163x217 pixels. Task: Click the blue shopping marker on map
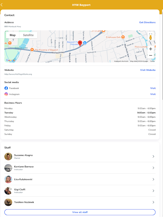pos(85,43)
